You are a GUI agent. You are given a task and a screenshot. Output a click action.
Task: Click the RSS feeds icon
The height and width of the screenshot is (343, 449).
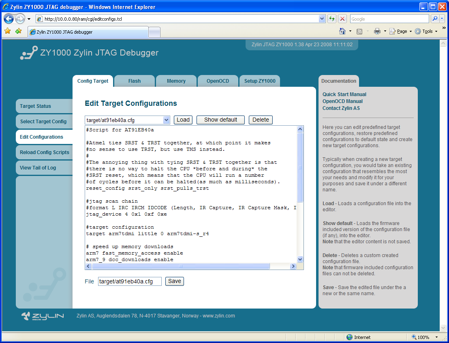[x=359, y=32]
